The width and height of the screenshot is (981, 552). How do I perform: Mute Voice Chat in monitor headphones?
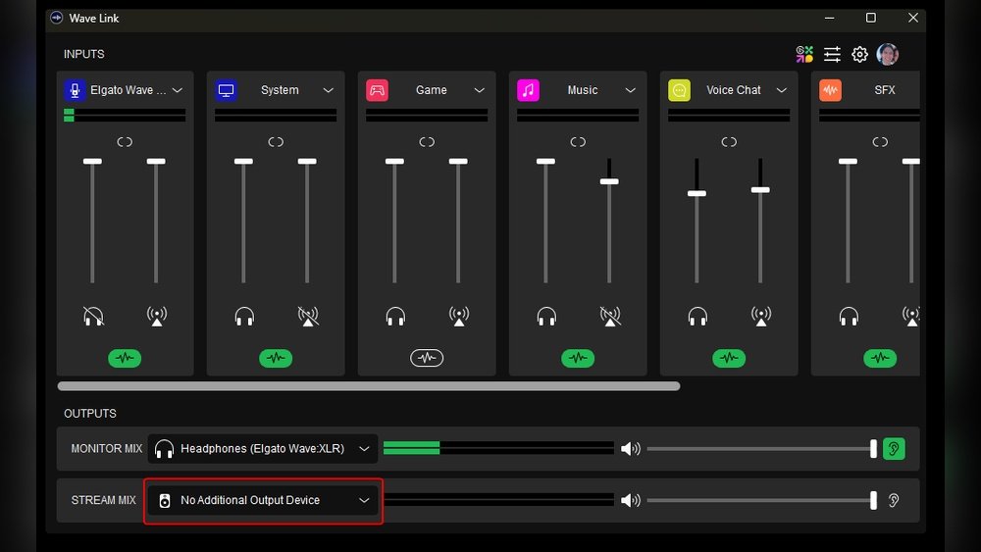(697, 317)
